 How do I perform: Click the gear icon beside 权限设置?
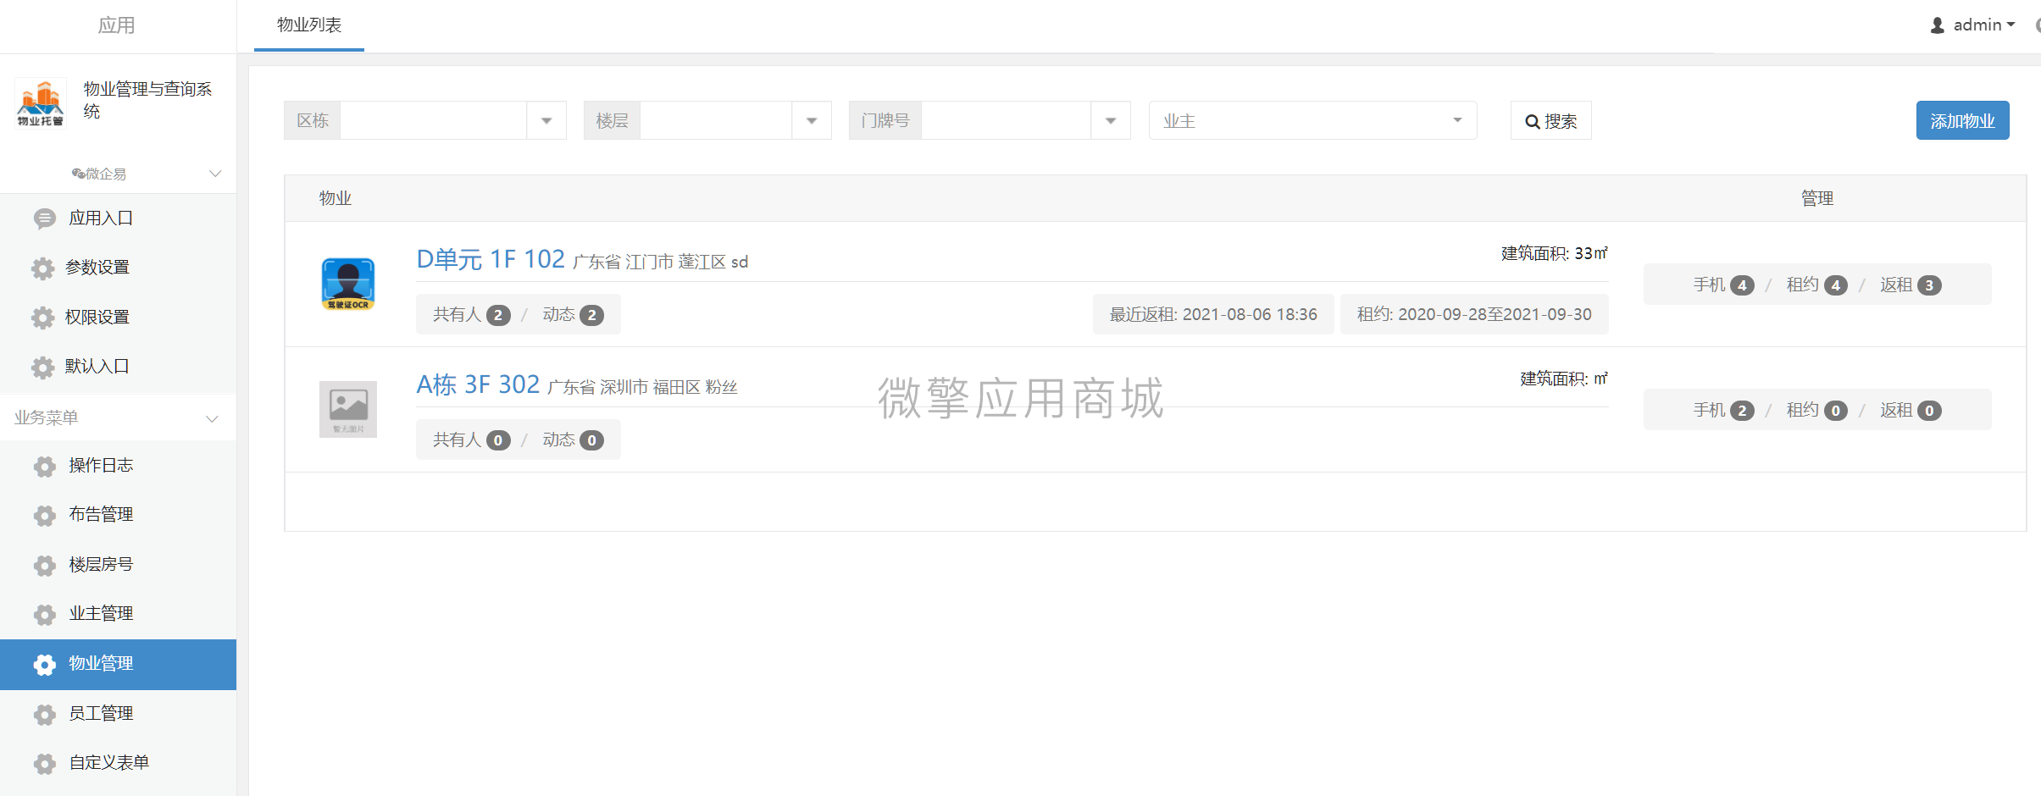(x=43, y=318)
